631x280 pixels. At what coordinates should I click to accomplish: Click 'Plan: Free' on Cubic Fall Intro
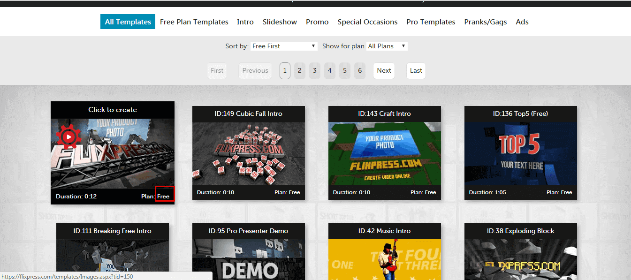click(x=287, y=192)
